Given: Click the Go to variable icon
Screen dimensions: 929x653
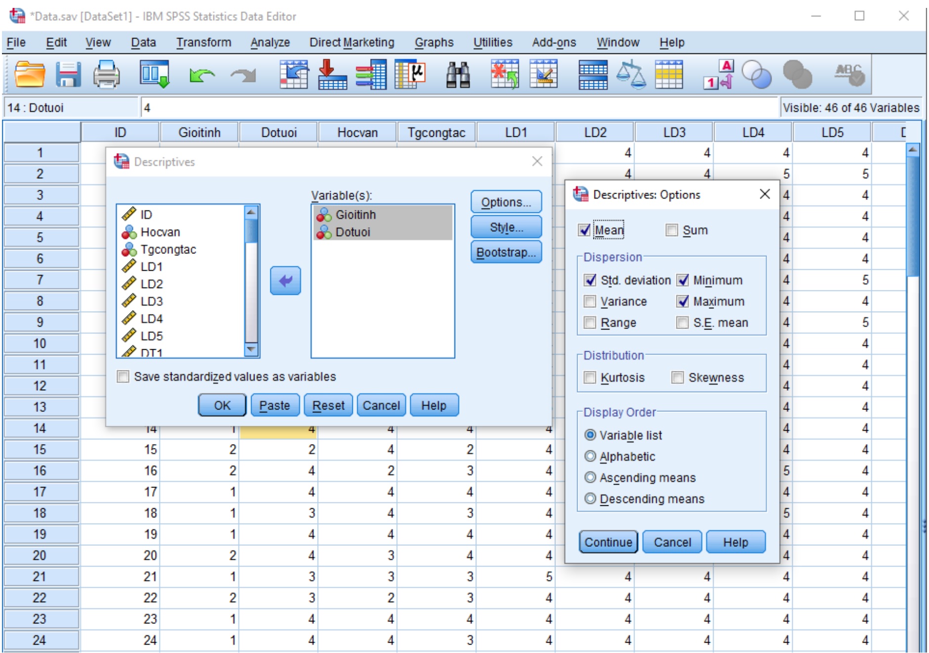Looking at the screenshot, I should point(332,74).
